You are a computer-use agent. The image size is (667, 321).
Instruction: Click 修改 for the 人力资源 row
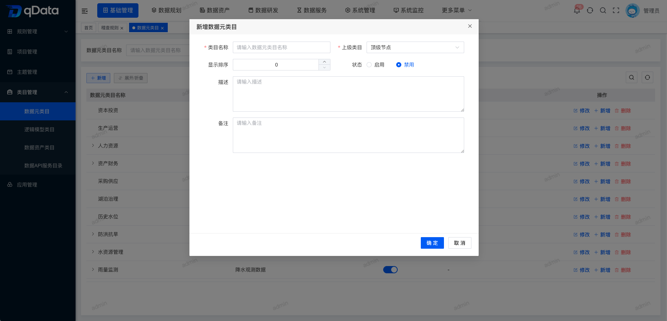point(582,146)
